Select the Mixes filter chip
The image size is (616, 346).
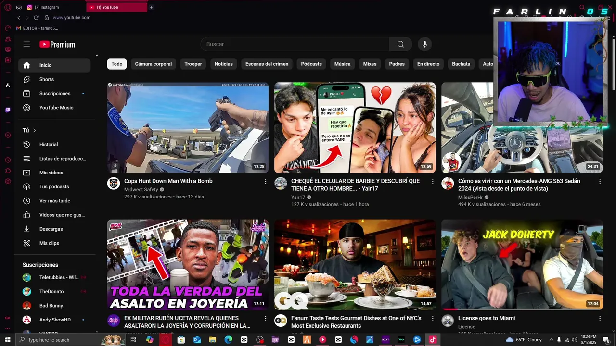pos(370,64)
